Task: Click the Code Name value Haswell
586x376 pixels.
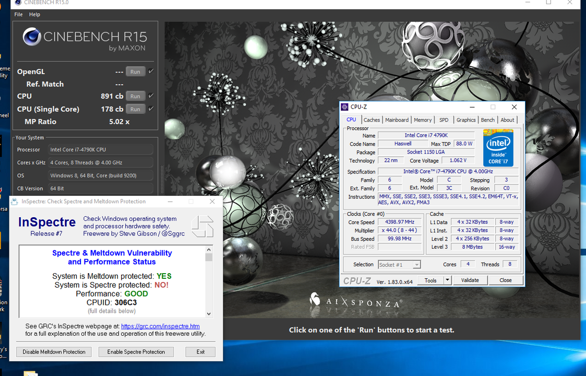Action: click(x=403, y=144)
